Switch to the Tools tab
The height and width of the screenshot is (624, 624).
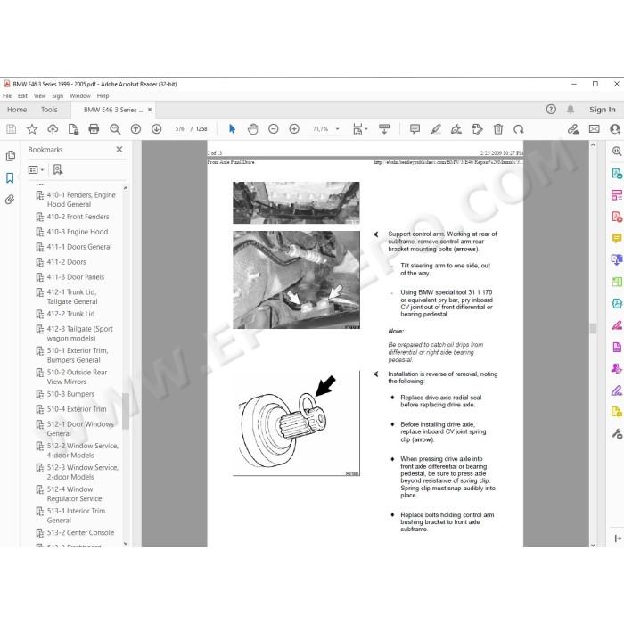49,110
